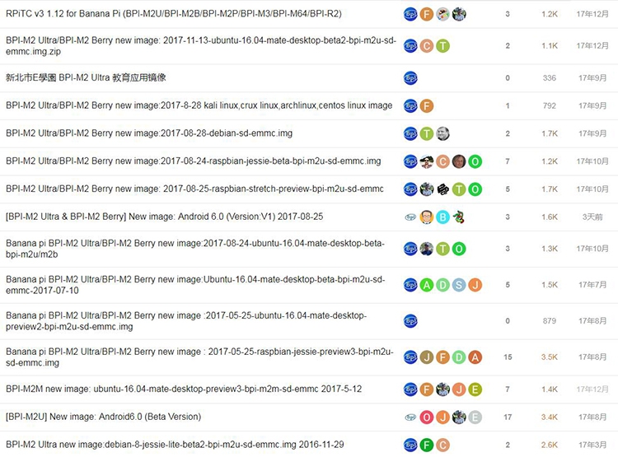
Task: Click views count 1.6K
Action: pyautogui.click(x=550, y=217)
